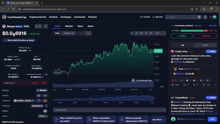
Task: Repost the Crypto_King post
Action: click(x=196, y=85)
